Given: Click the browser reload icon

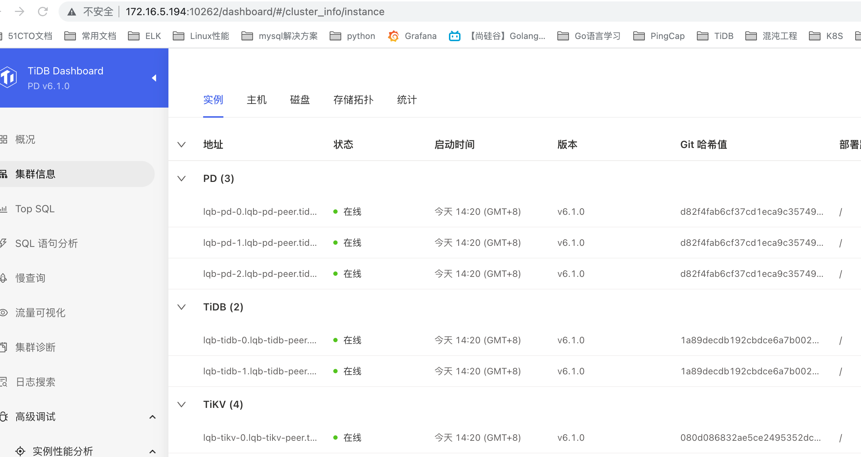Looking at the screenshot, I should (x=43, y=12).
